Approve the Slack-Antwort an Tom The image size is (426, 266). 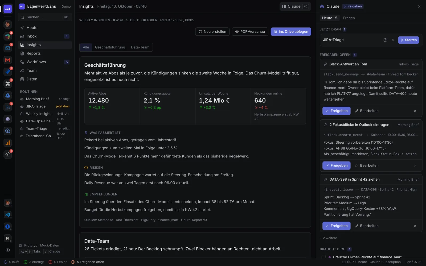[336, 111]
